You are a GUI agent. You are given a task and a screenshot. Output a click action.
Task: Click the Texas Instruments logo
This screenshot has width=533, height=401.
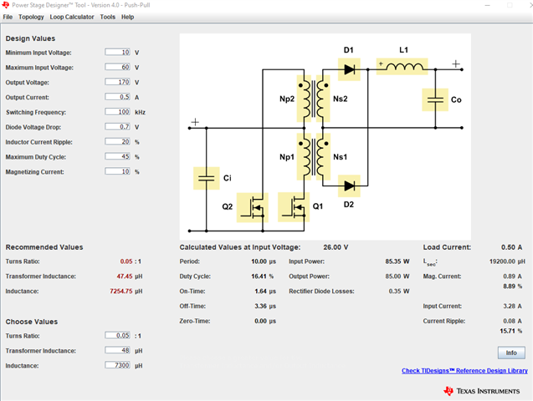(482, 391)
